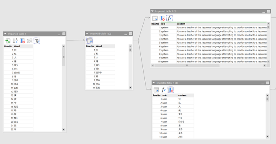This screenshot has width=276, height=144.
Task: Select the 'You are a teacher' cell in row 10
Action: (x=222, y=62)
